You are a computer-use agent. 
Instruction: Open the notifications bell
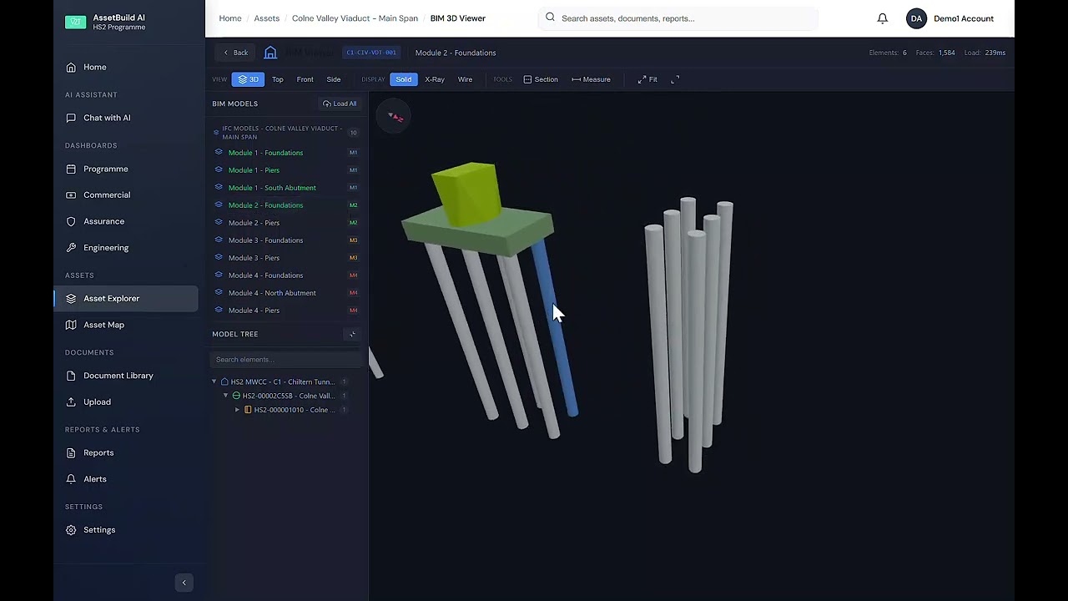click(882, 18)
